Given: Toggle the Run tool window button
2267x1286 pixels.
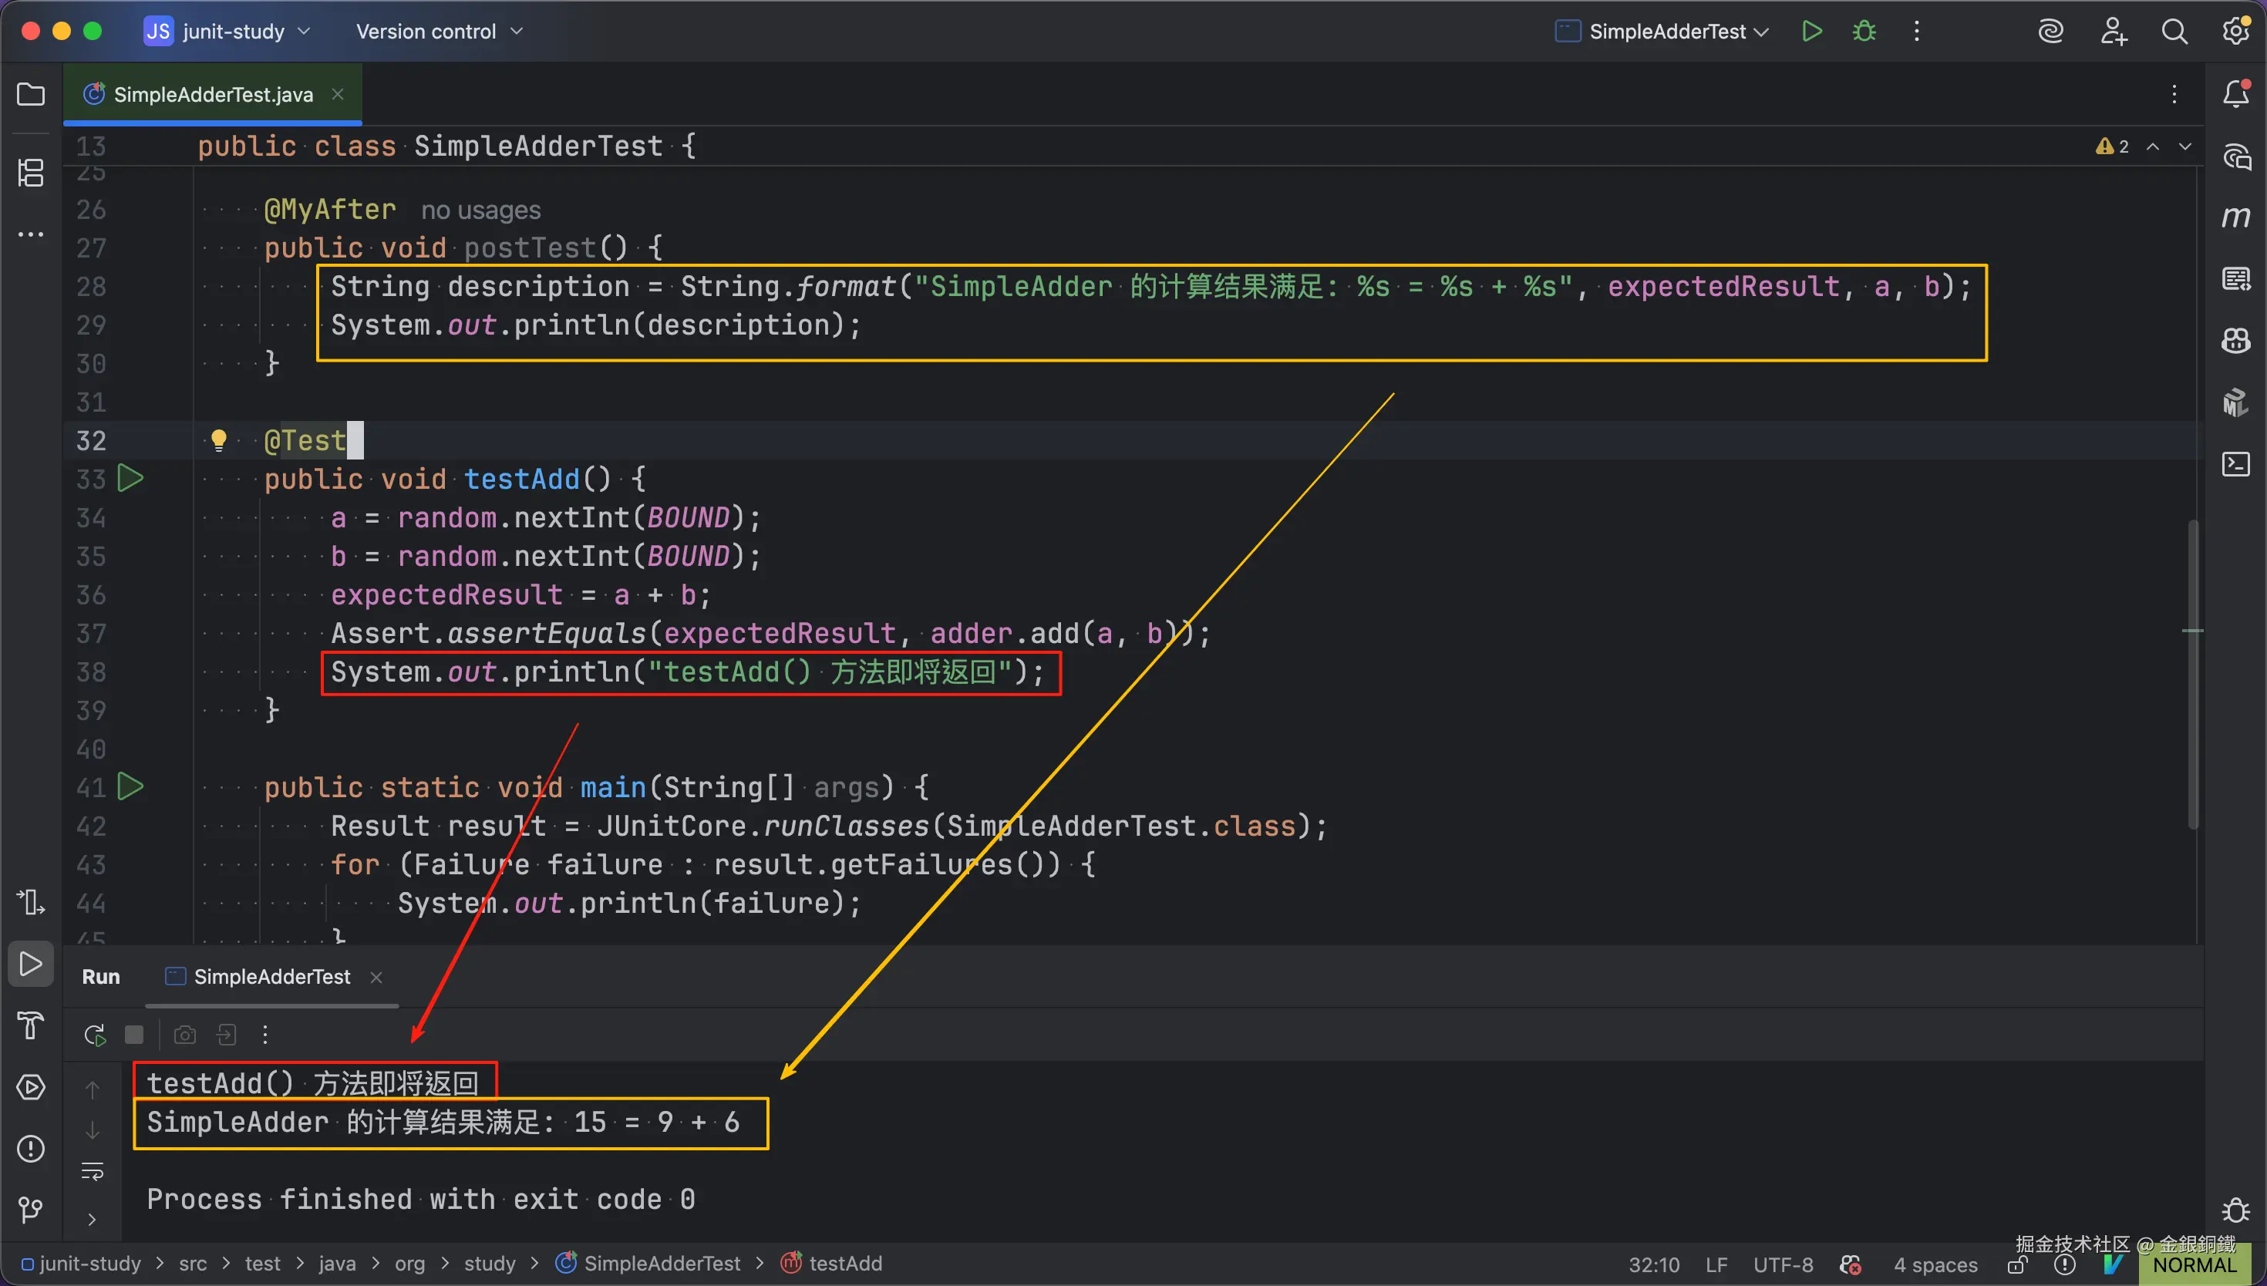Looking at the screenshot, I should (31, 964).
